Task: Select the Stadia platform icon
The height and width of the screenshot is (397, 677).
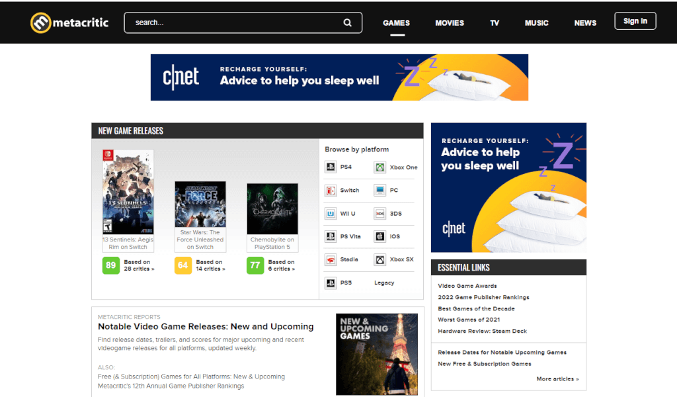Action: click(331, 259)
